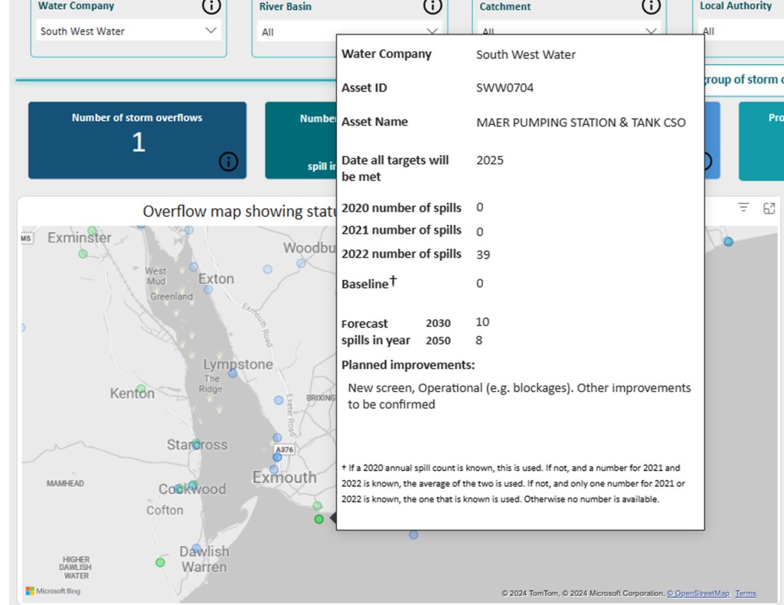784x605 pixels.
Task: Enter focus mode for the overflow map
Action: [769, 208]
